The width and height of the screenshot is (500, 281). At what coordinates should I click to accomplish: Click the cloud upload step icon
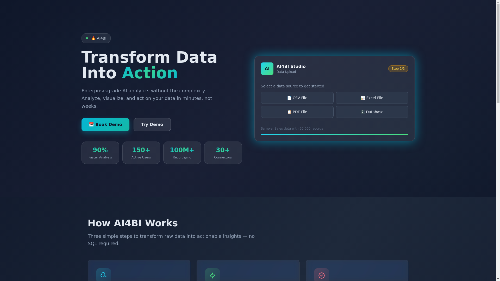[103, 275]
